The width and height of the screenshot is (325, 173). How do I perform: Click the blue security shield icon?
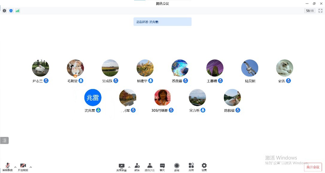click(x=11, y=11)
